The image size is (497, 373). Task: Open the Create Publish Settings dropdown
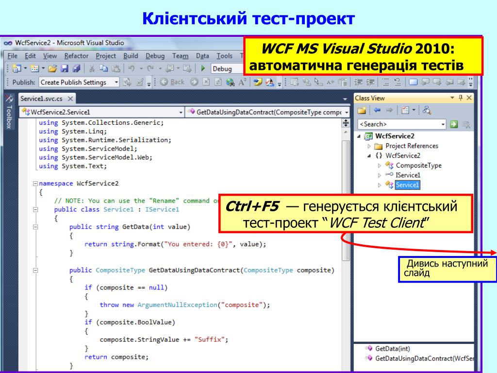click(116, 83)
